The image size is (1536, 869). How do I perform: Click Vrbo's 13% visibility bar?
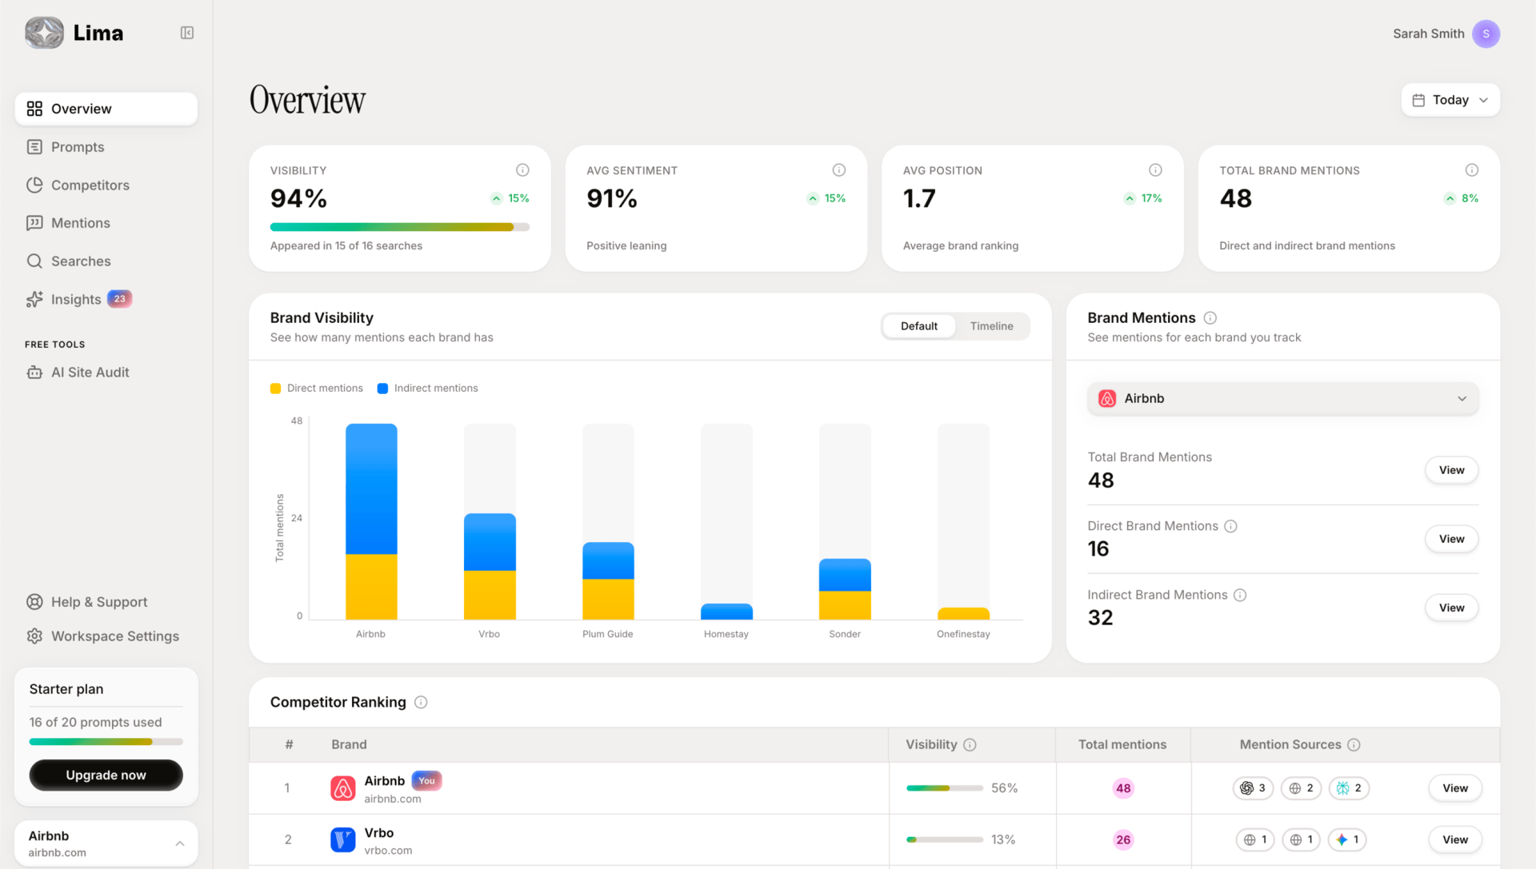tap(945, 840)
